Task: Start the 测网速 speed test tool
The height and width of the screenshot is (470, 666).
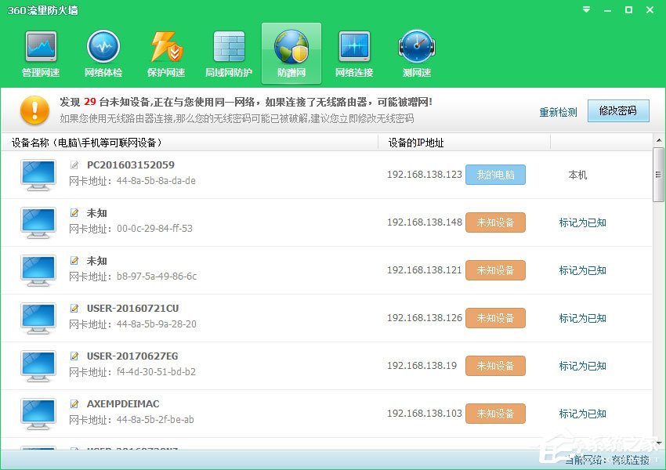Action: point(416,52)
